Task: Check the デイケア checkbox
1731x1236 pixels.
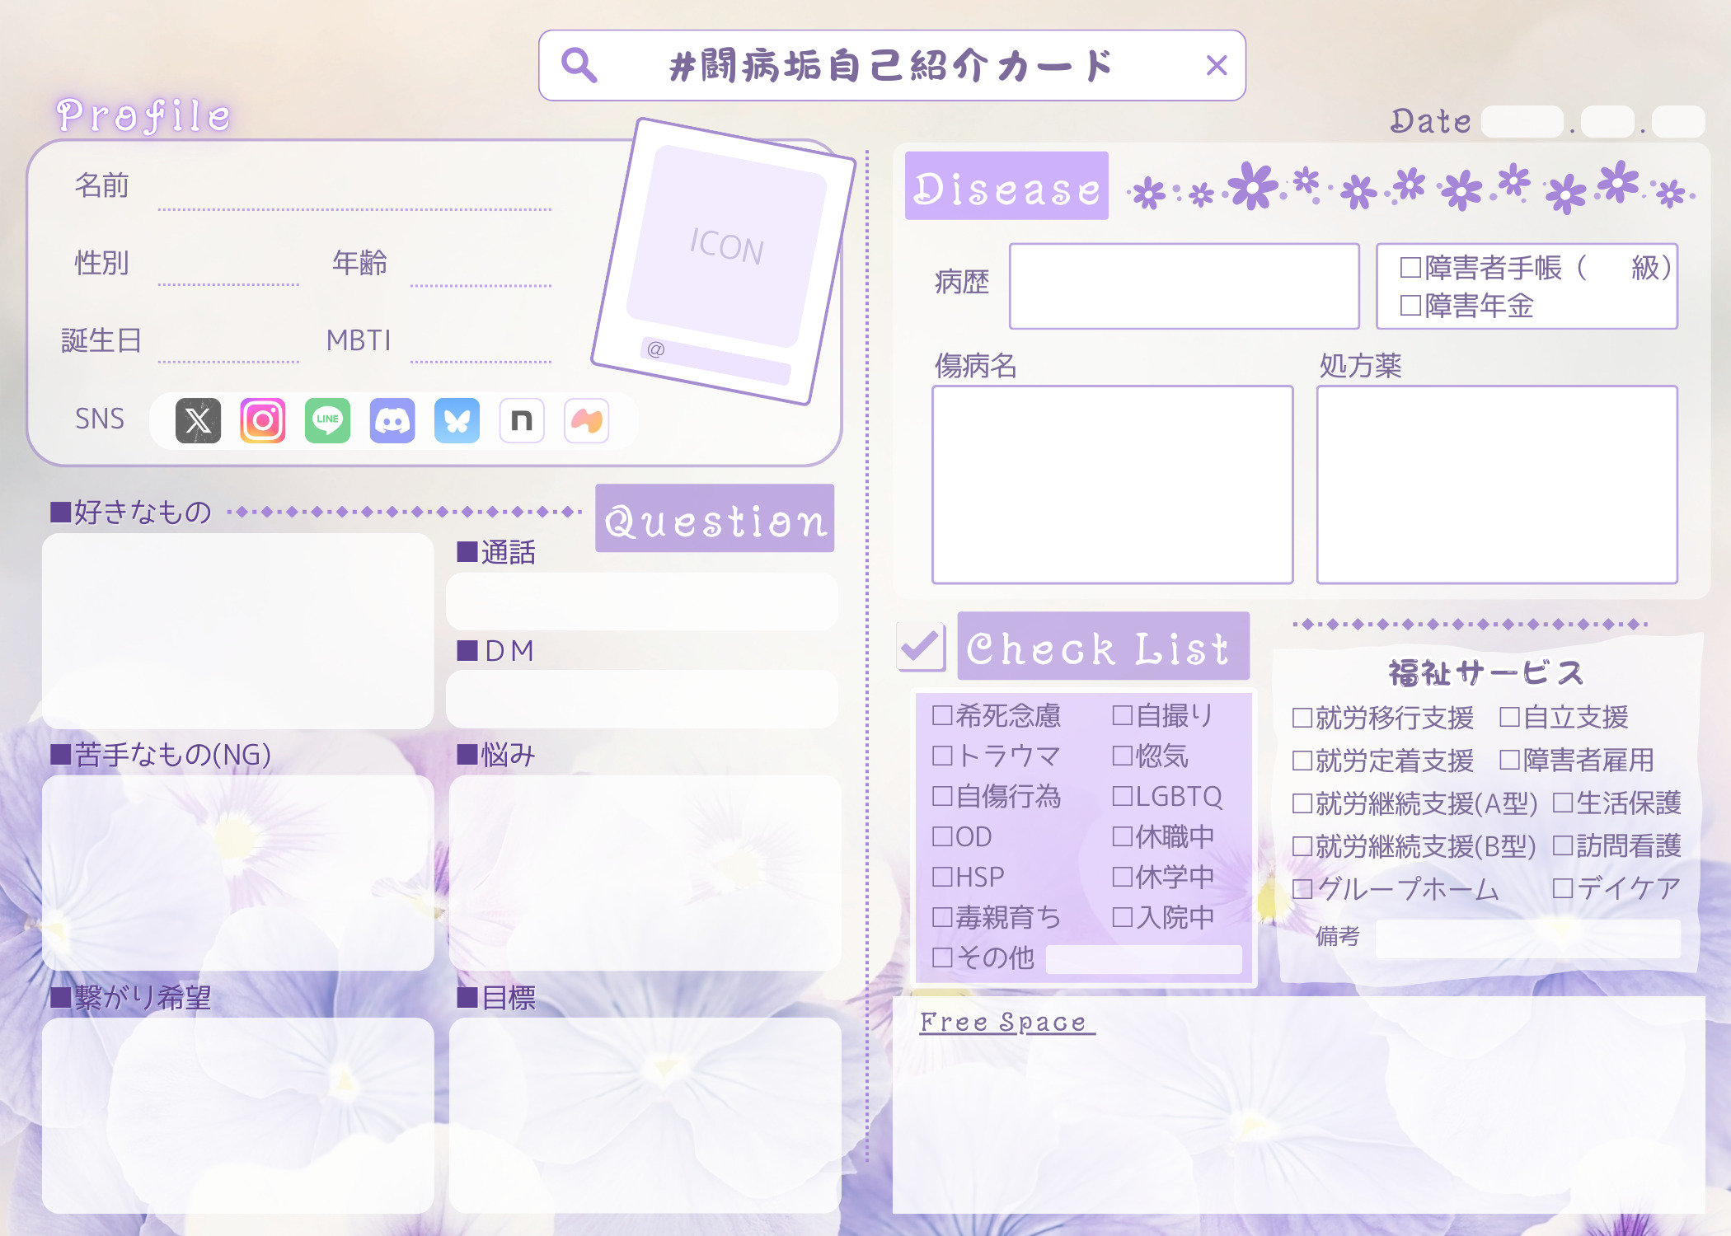Action: pyautogui.click(x=1563, y=889)
